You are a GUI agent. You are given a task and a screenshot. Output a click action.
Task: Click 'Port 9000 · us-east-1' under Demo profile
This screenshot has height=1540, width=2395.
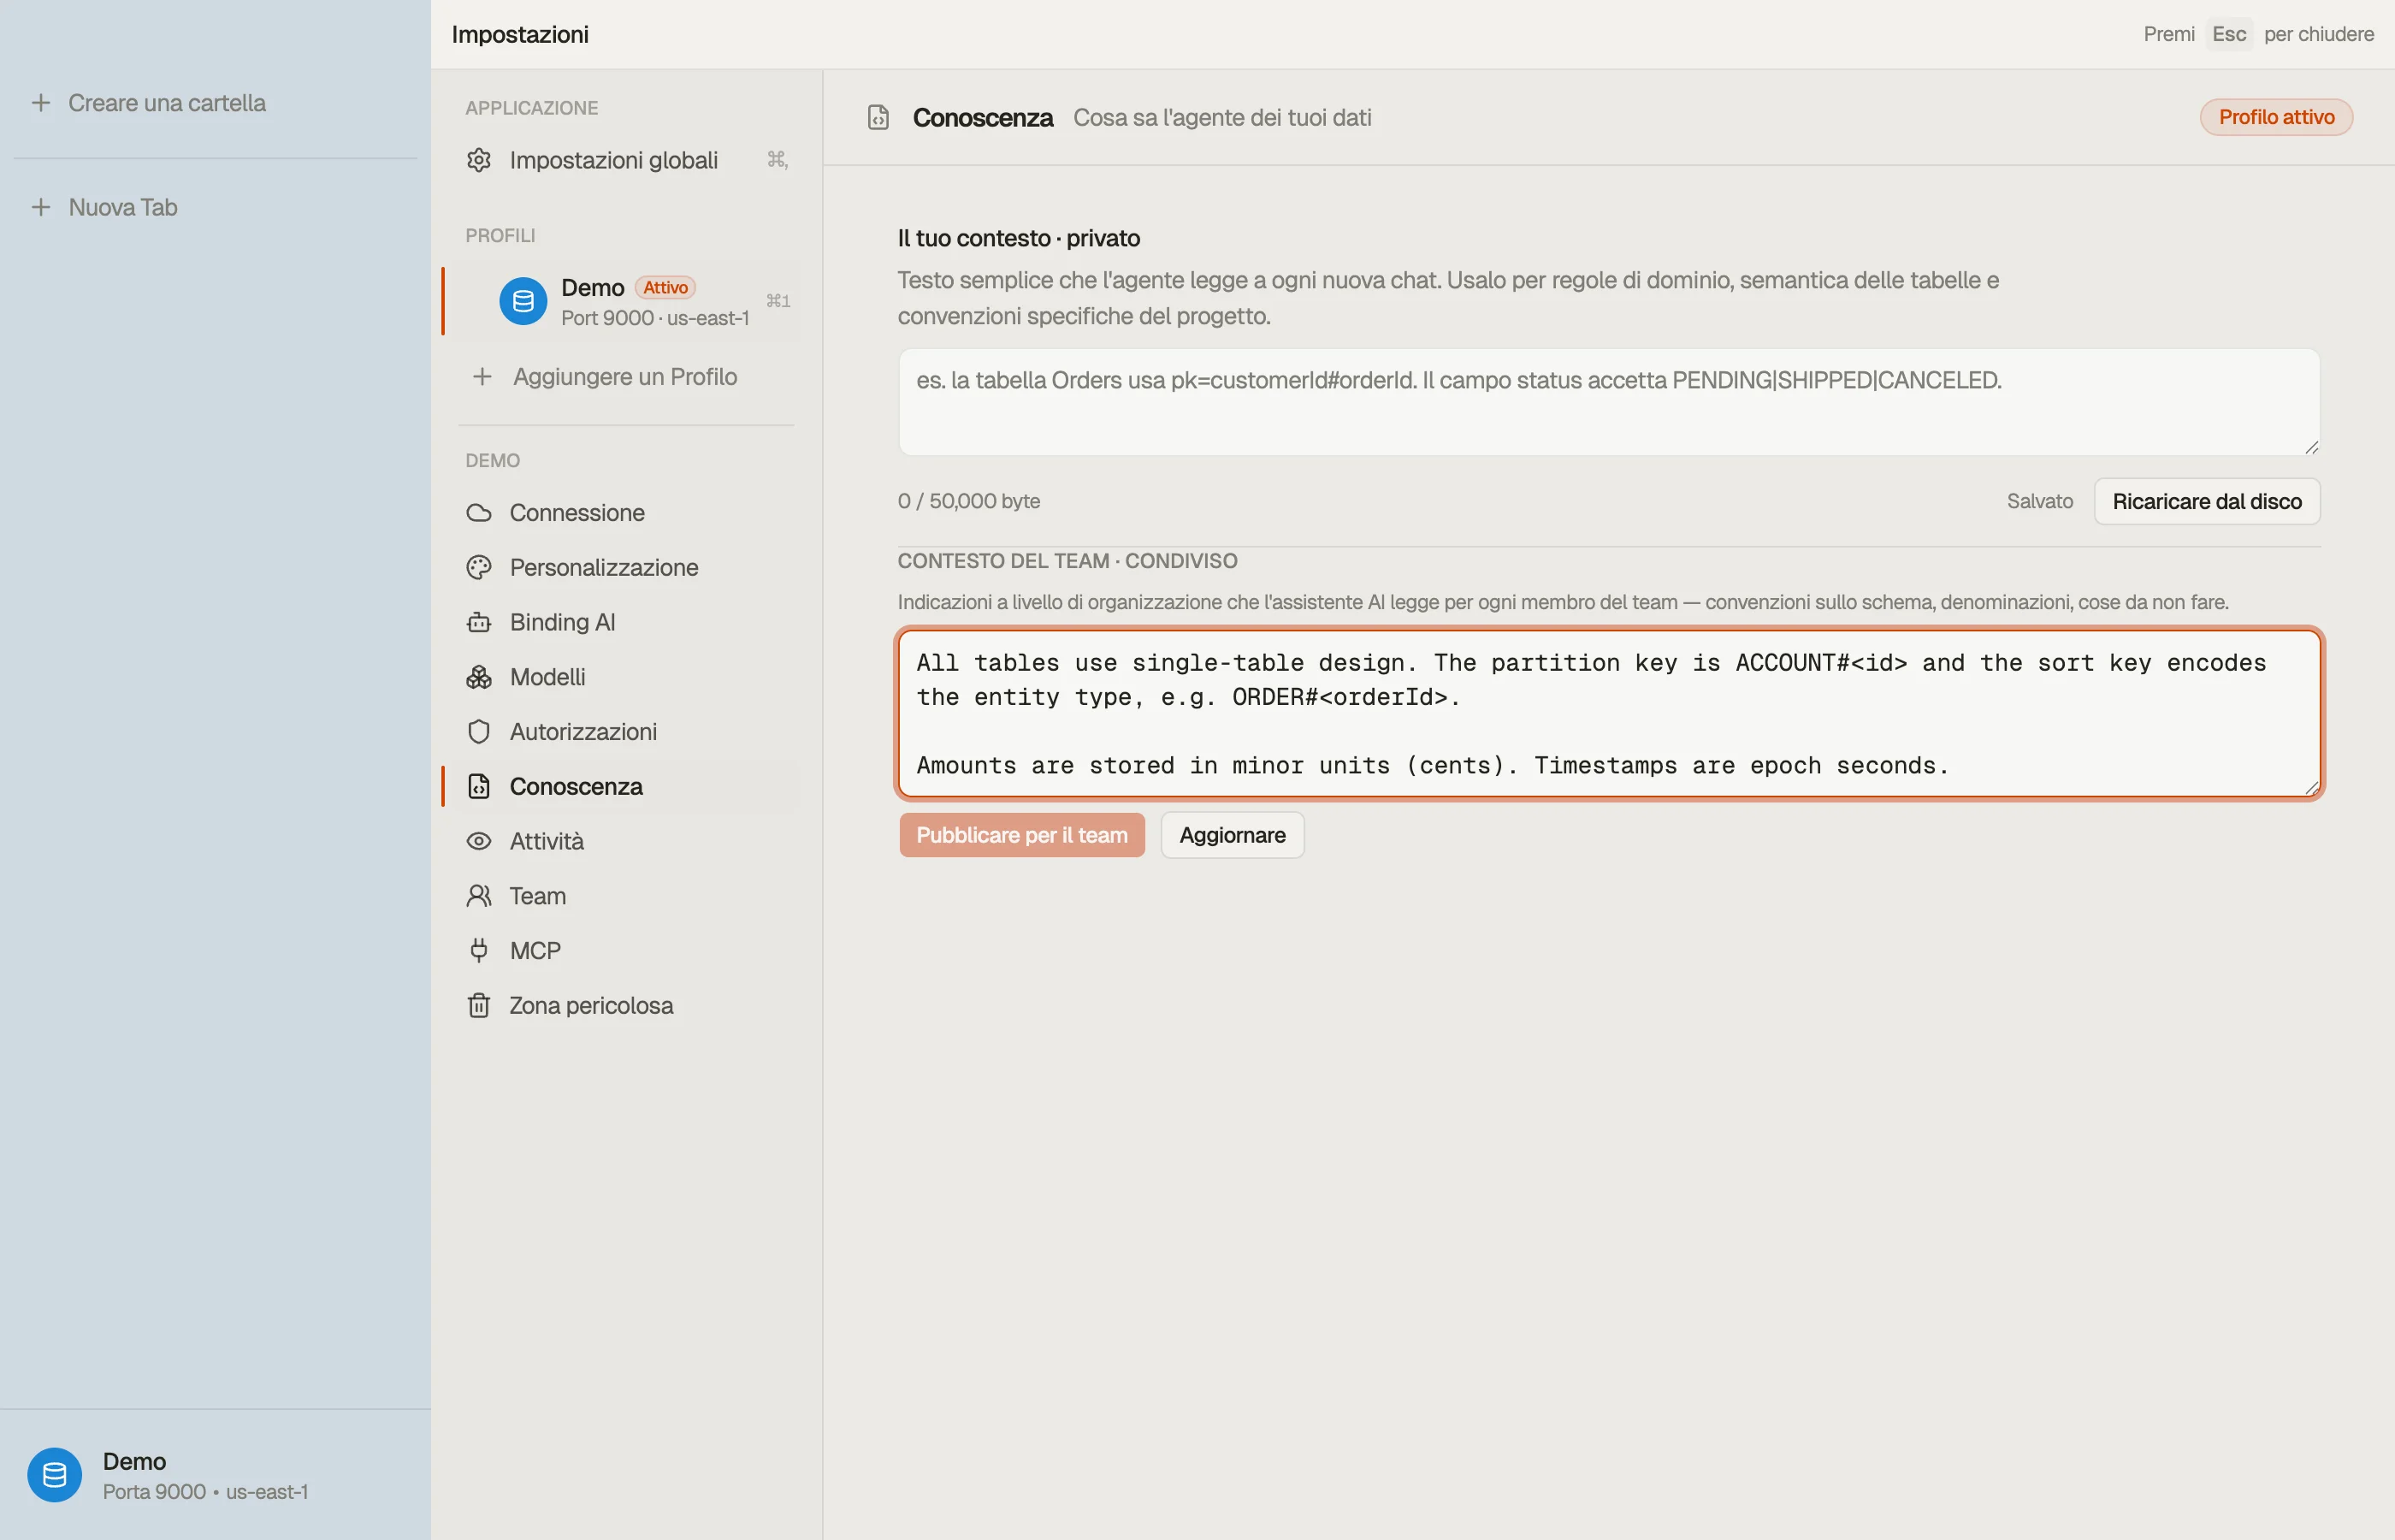(654, 318)
